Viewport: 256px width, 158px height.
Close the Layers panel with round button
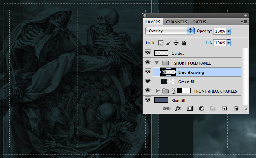click(145, 15)
